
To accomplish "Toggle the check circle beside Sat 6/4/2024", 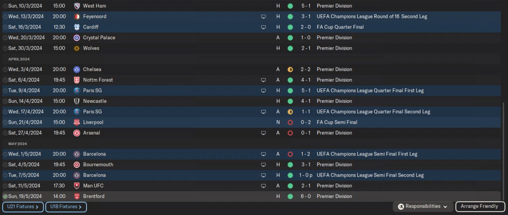I will tap(5, 80).
